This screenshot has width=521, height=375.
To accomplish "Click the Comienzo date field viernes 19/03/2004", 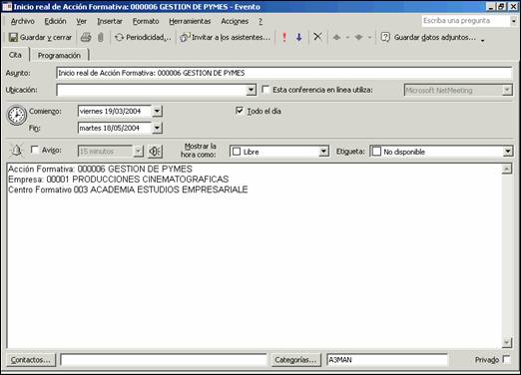I will click(x=115, y=111).
